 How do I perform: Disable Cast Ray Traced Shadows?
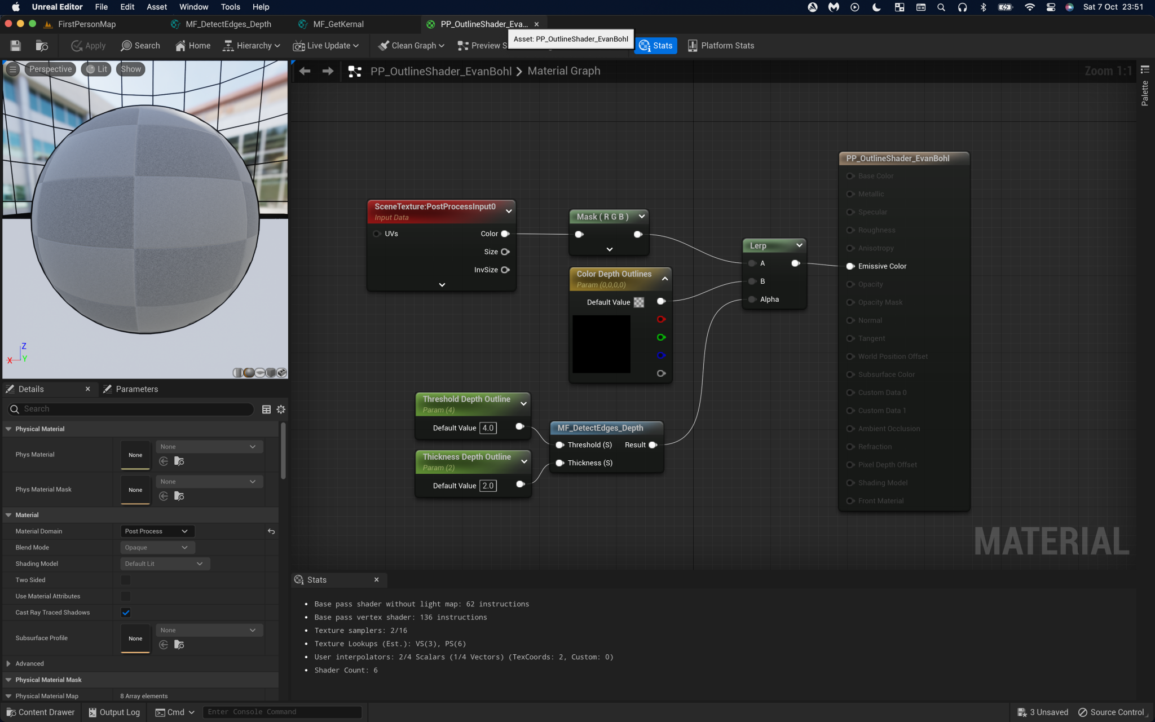[126, 612]
